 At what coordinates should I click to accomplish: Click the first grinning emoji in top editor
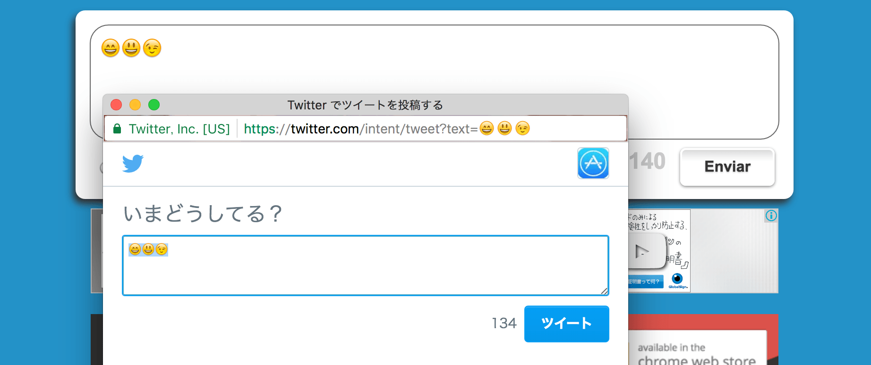tap(111, 48)
